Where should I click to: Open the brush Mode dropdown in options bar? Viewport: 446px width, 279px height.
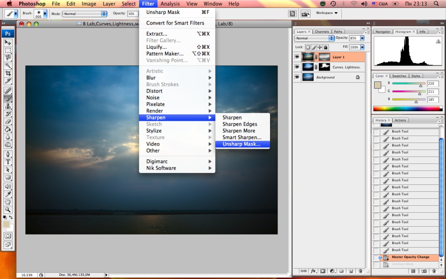pos(84,14)
